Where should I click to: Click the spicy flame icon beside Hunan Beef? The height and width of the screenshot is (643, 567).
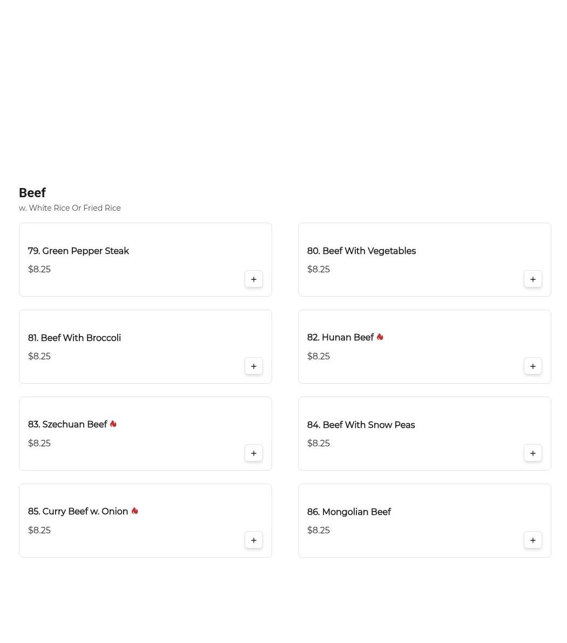click(x=380, y=337)
